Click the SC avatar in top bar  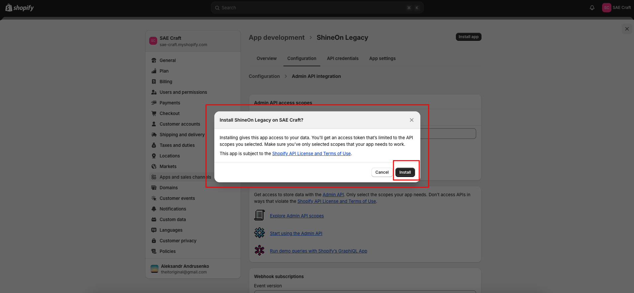click(606, 8)
